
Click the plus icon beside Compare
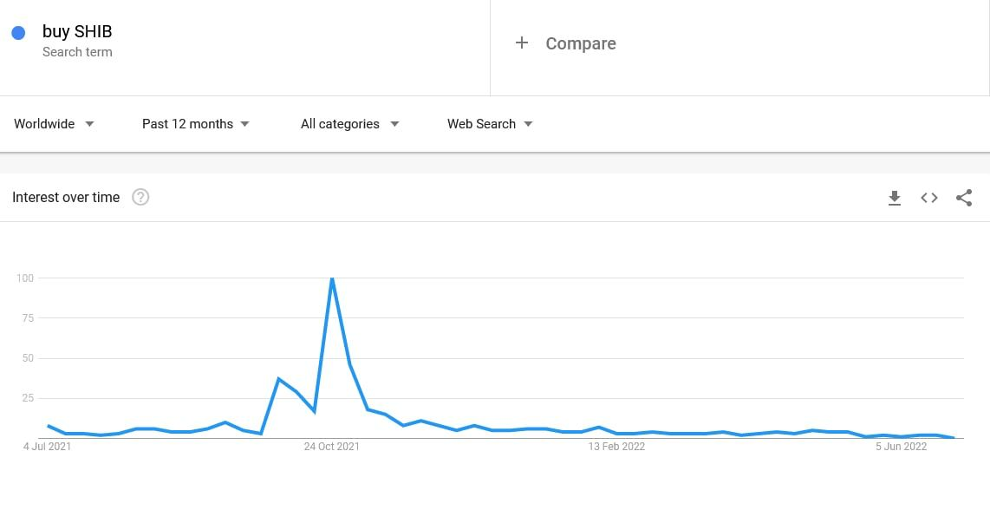[x=522, y=42]
